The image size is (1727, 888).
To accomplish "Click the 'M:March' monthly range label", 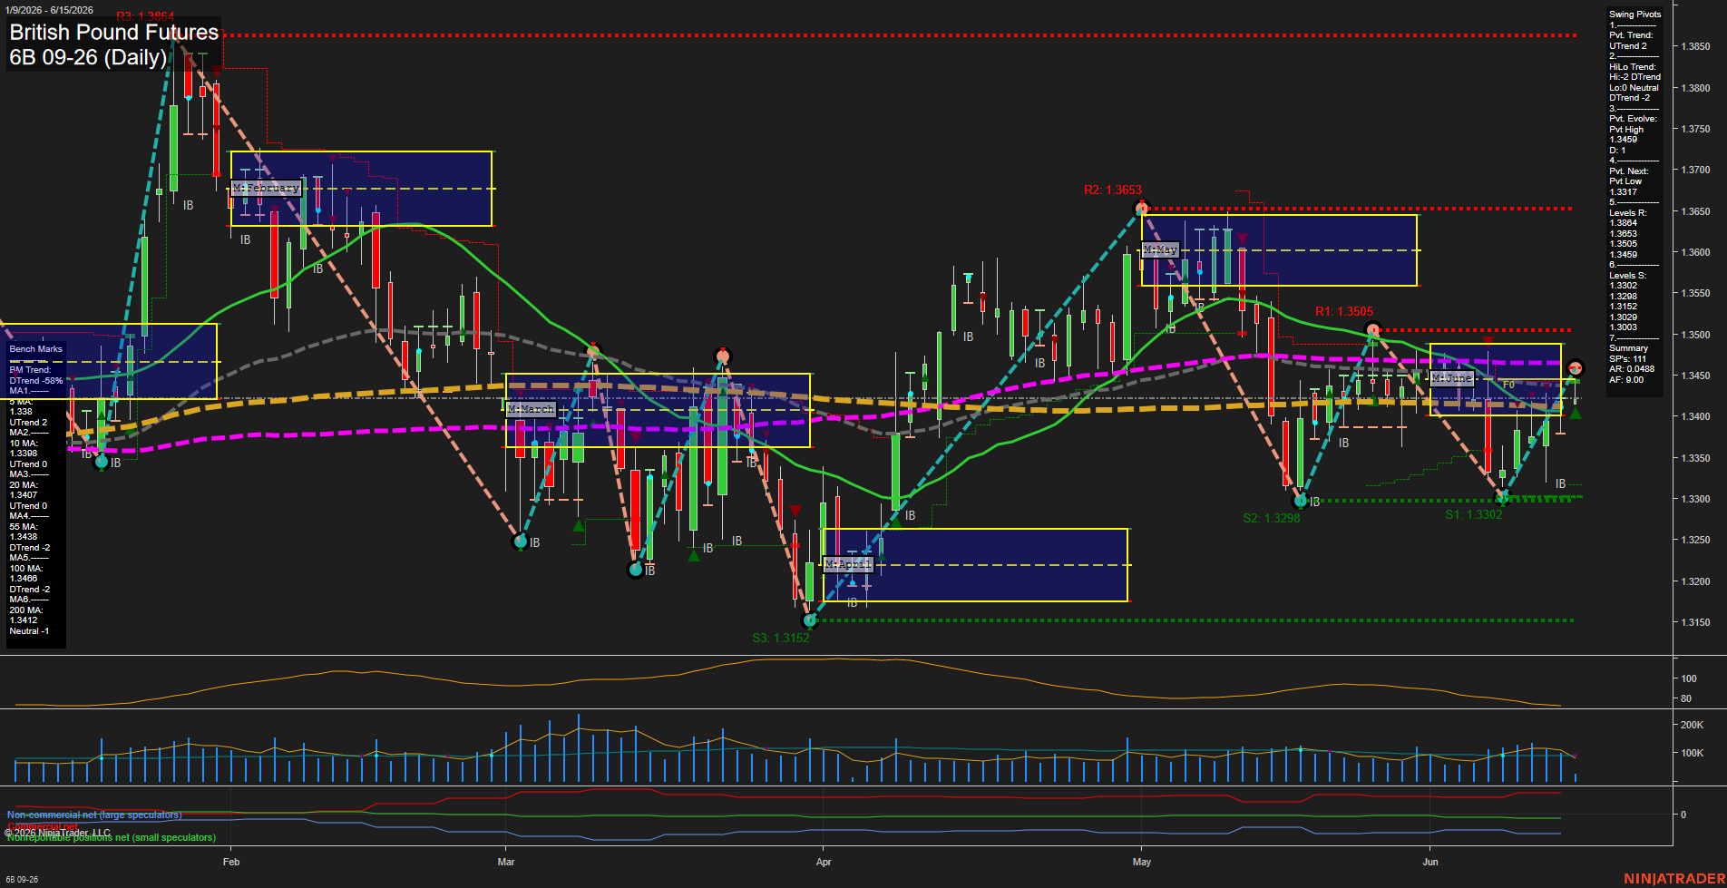I will pos(531,409).
